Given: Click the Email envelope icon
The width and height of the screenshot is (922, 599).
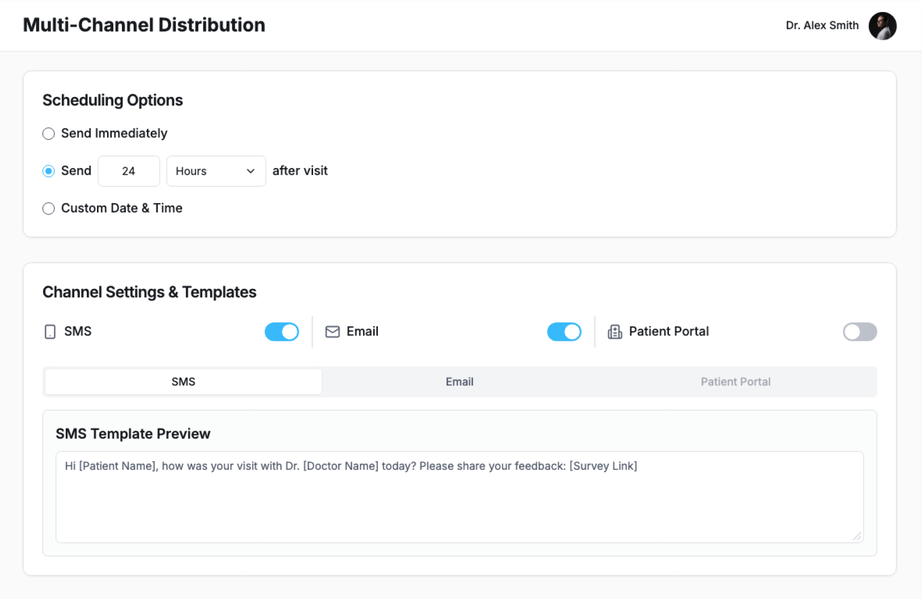Looking at the screenshot, I should coord(332,332).
